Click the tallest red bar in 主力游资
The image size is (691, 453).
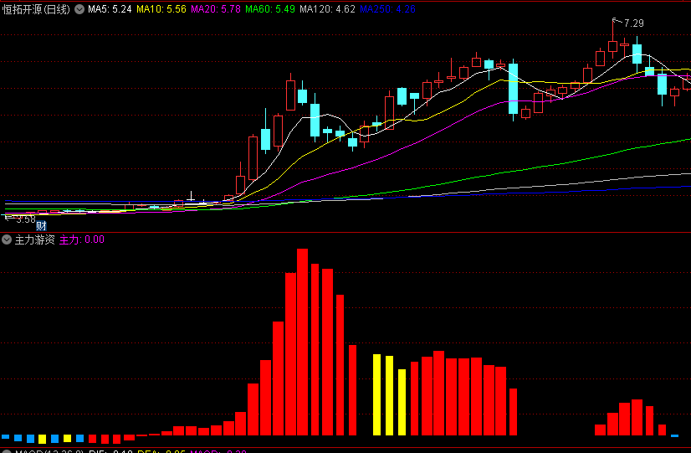pos(302,342)
